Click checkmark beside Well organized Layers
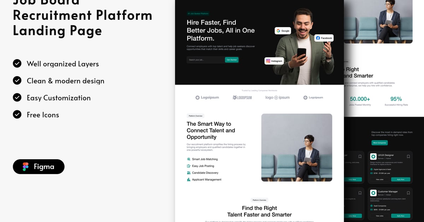Screen dimensions: 424x222 click(17, 63)
